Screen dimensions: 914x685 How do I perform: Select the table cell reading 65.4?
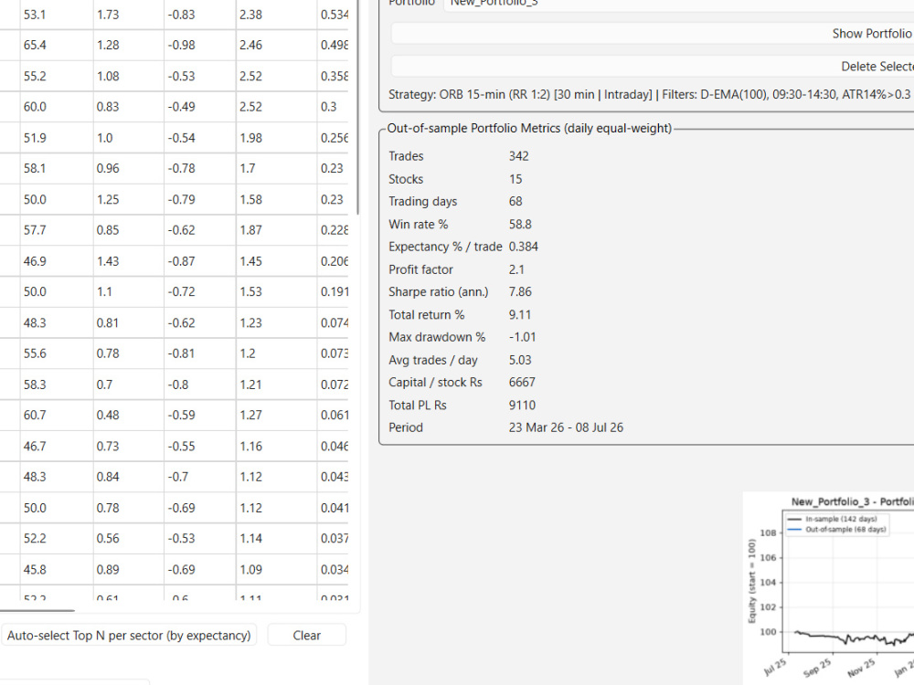click(57, 45)
